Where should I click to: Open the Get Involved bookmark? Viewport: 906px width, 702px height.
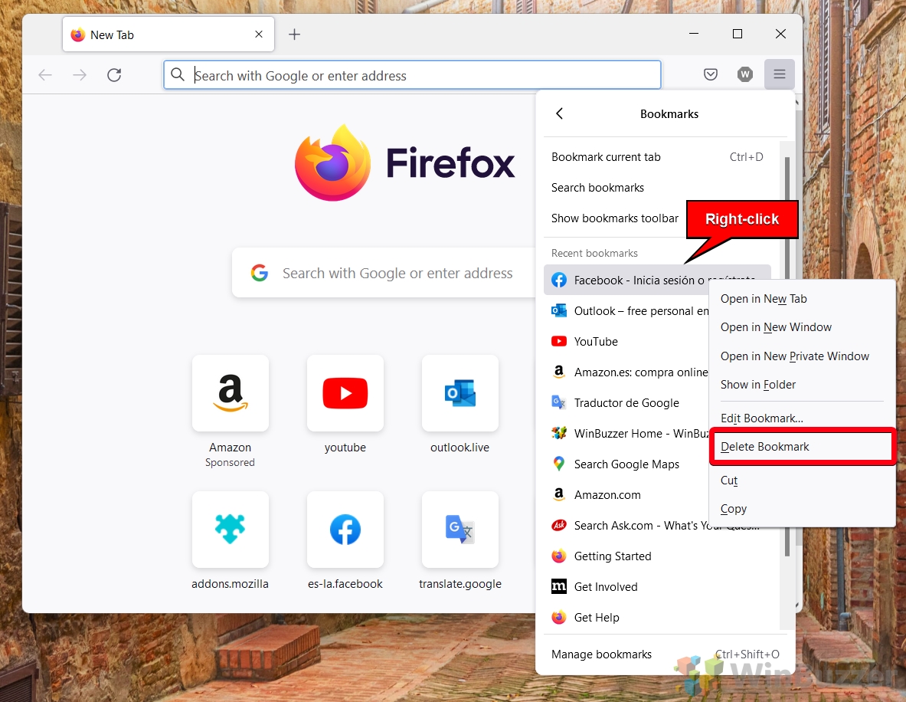coord(657,586)
